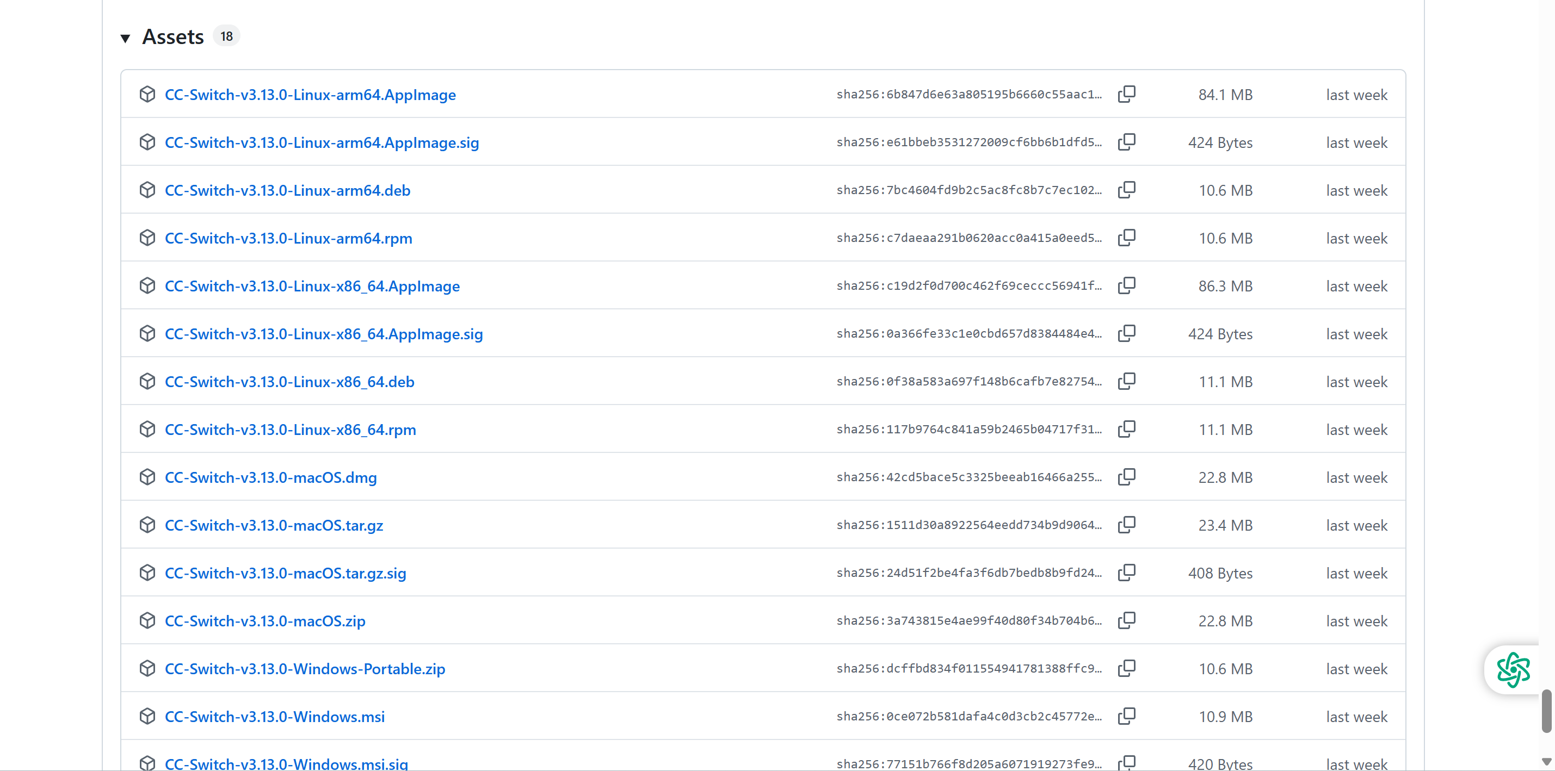Image resolution: width=1555 pixels, height=771 pixels.
Task: Copy sha256 for Linux-arm64.AppImage
Action: [1126, 94]
